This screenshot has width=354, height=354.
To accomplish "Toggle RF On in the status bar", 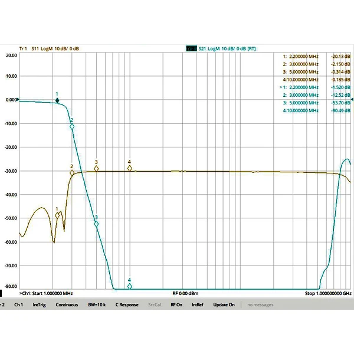I will pos(176,305).
